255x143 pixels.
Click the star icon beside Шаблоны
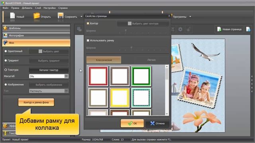pyautogui.click(x=5, y=28)
